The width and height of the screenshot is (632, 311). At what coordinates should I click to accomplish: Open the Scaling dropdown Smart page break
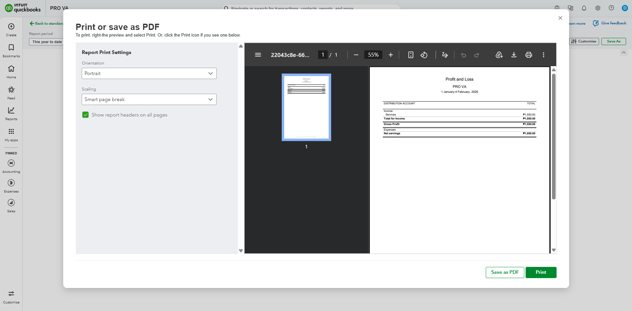[x=149, y=99]
